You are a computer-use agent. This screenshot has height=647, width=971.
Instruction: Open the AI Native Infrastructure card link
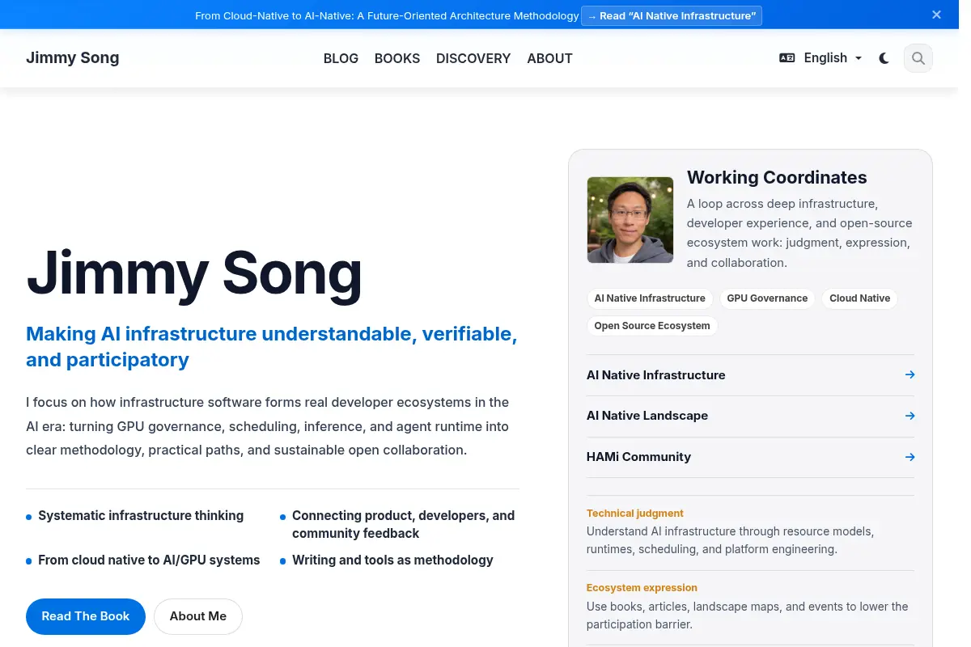point(751,375)
